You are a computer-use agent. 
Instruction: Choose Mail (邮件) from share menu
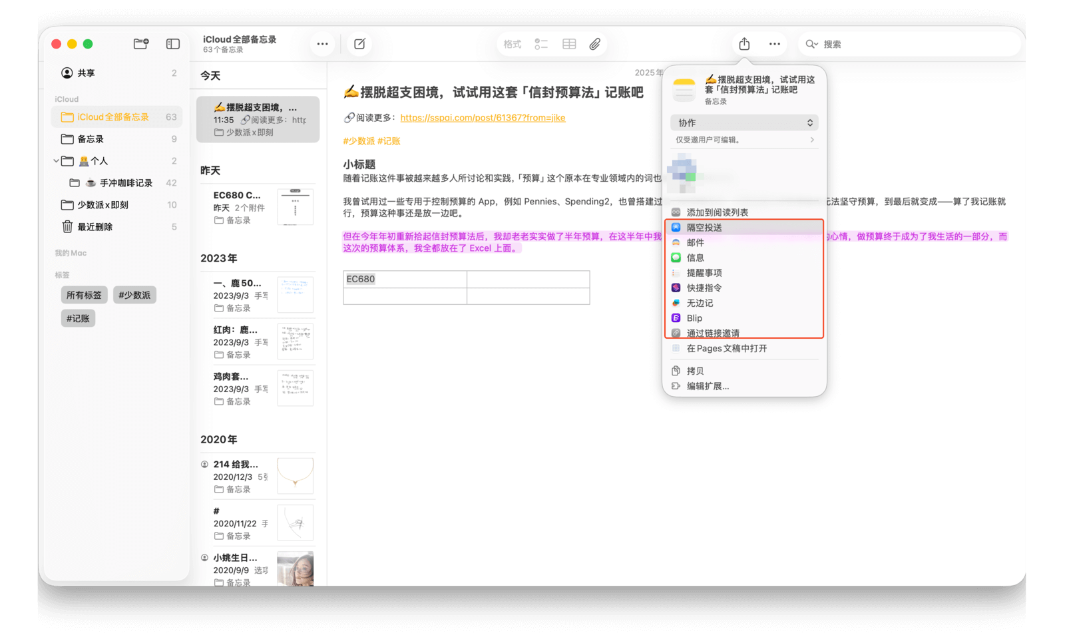coord(696,243)
